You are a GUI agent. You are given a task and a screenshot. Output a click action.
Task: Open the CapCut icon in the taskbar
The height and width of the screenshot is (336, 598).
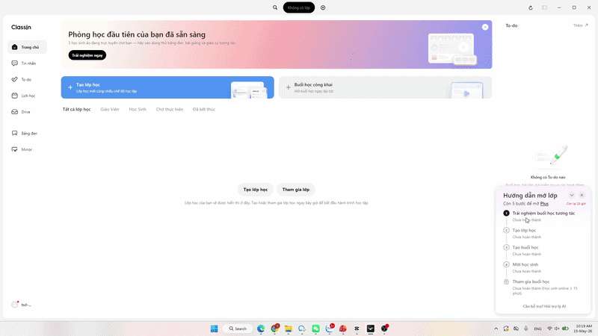357,329
